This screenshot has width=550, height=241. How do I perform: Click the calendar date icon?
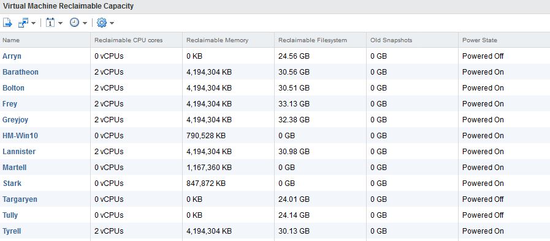pos(50,23)
